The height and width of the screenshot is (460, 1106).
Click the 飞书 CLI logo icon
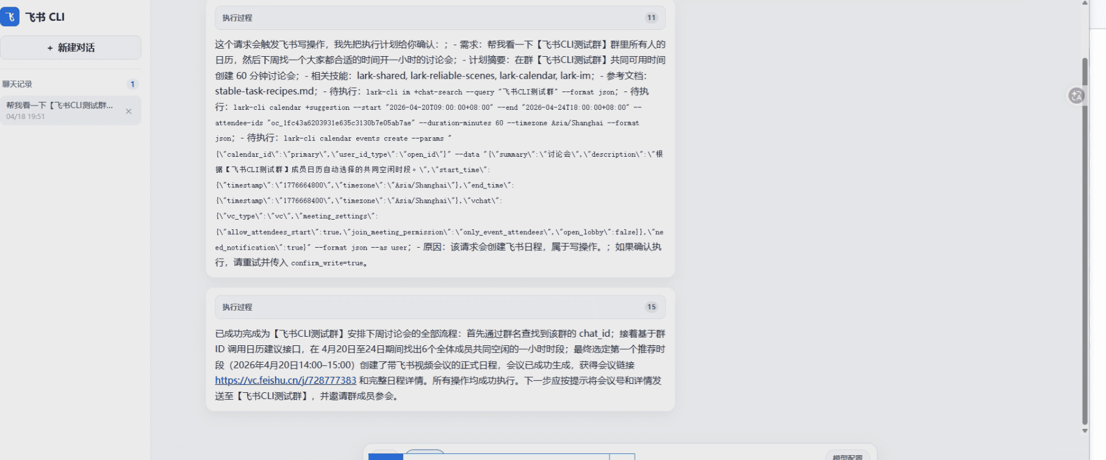coord(10,16)
